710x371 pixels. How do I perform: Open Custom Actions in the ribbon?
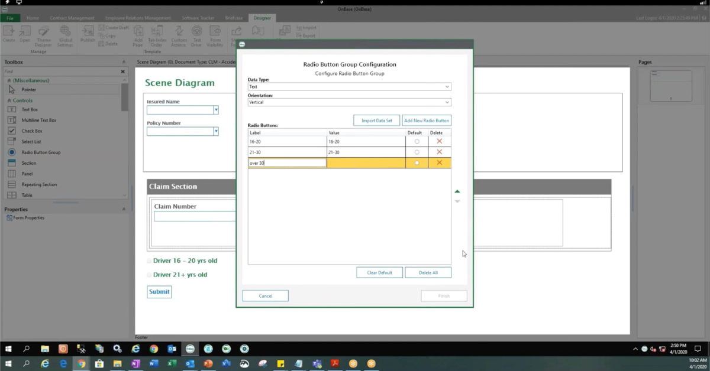(179, 35)
